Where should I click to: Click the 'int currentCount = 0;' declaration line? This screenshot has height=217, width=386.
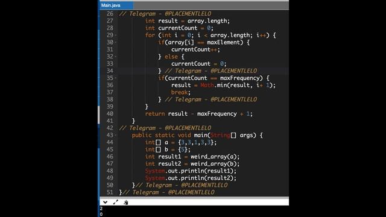[179, 28]
